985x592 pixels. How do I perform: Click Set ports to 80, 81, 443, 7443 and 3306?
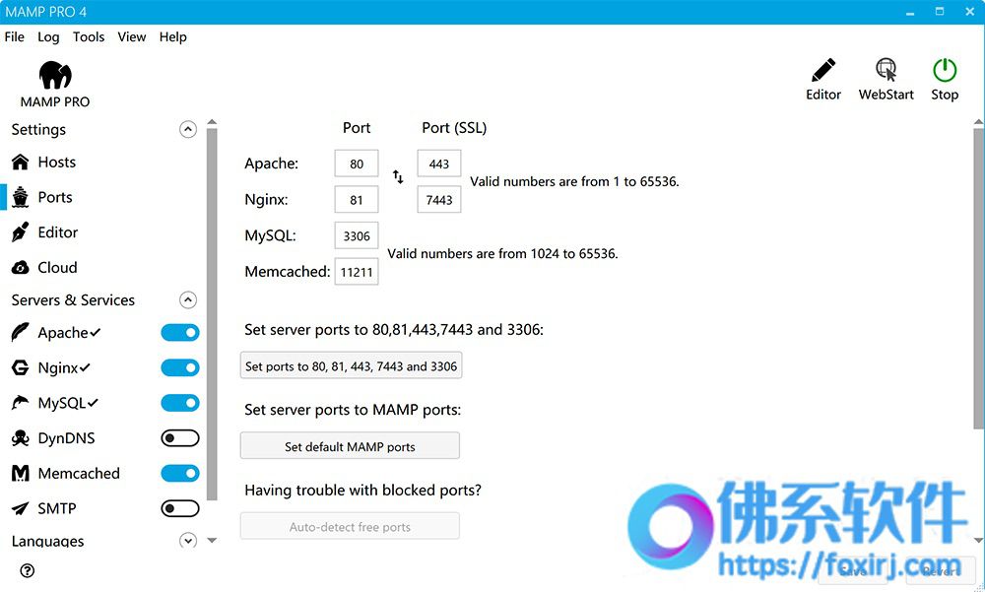352,365
